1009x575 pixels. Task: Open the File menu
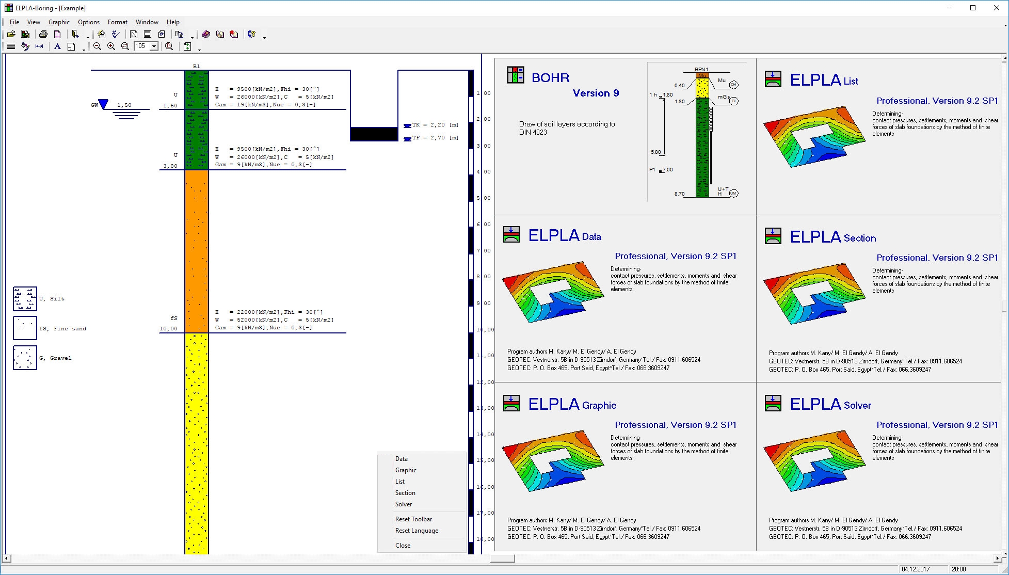14,22
